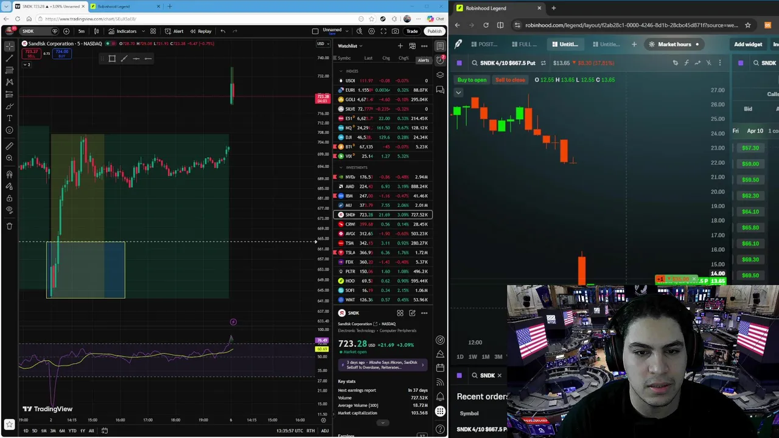Select the 1D time range at bottom
This screenshot has height=438, width=779.
click(x=26, y=431)
